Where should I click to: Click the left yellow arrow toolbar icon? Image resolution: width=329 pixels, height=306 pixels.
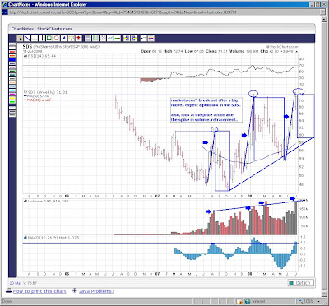127,38
